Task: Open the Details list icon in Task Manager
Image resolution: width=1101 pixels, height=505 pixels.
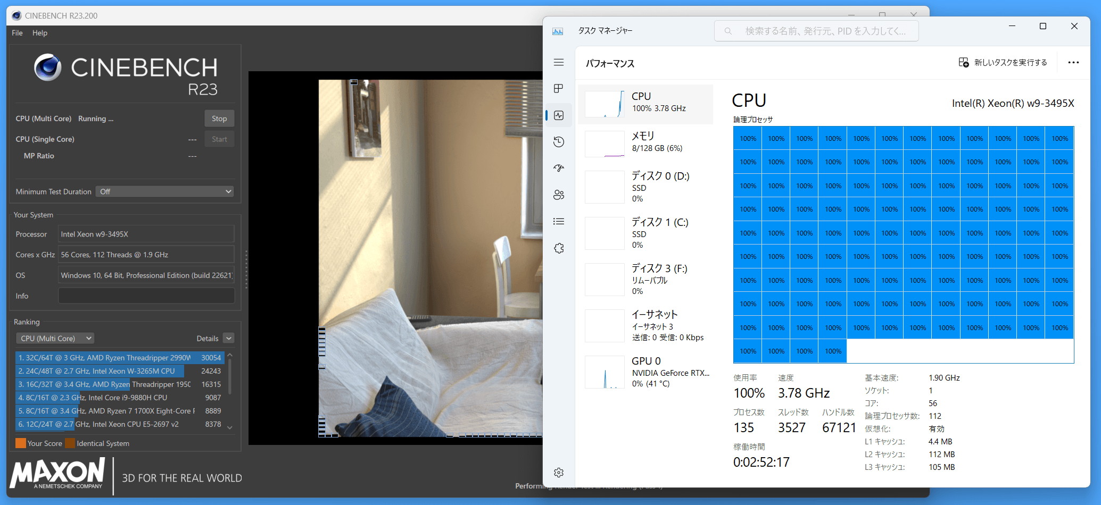Action: [559, 221]
